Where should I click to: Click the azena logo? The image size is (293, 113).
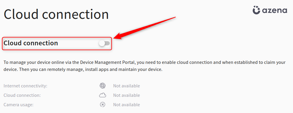click(270, 10)
